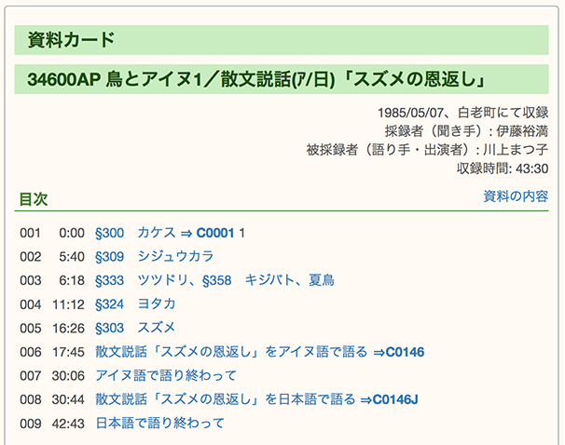
Task: Open 「スズメの恩返し」をアイヌ語で語る link
Action: coord(231,352)
